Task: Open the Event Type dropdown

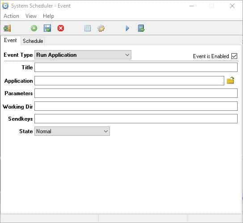Action: click(x=83, y=55)
